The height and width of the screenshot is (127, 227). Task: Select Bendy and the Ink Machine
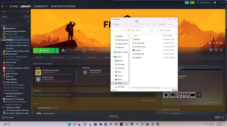[15, 31]
